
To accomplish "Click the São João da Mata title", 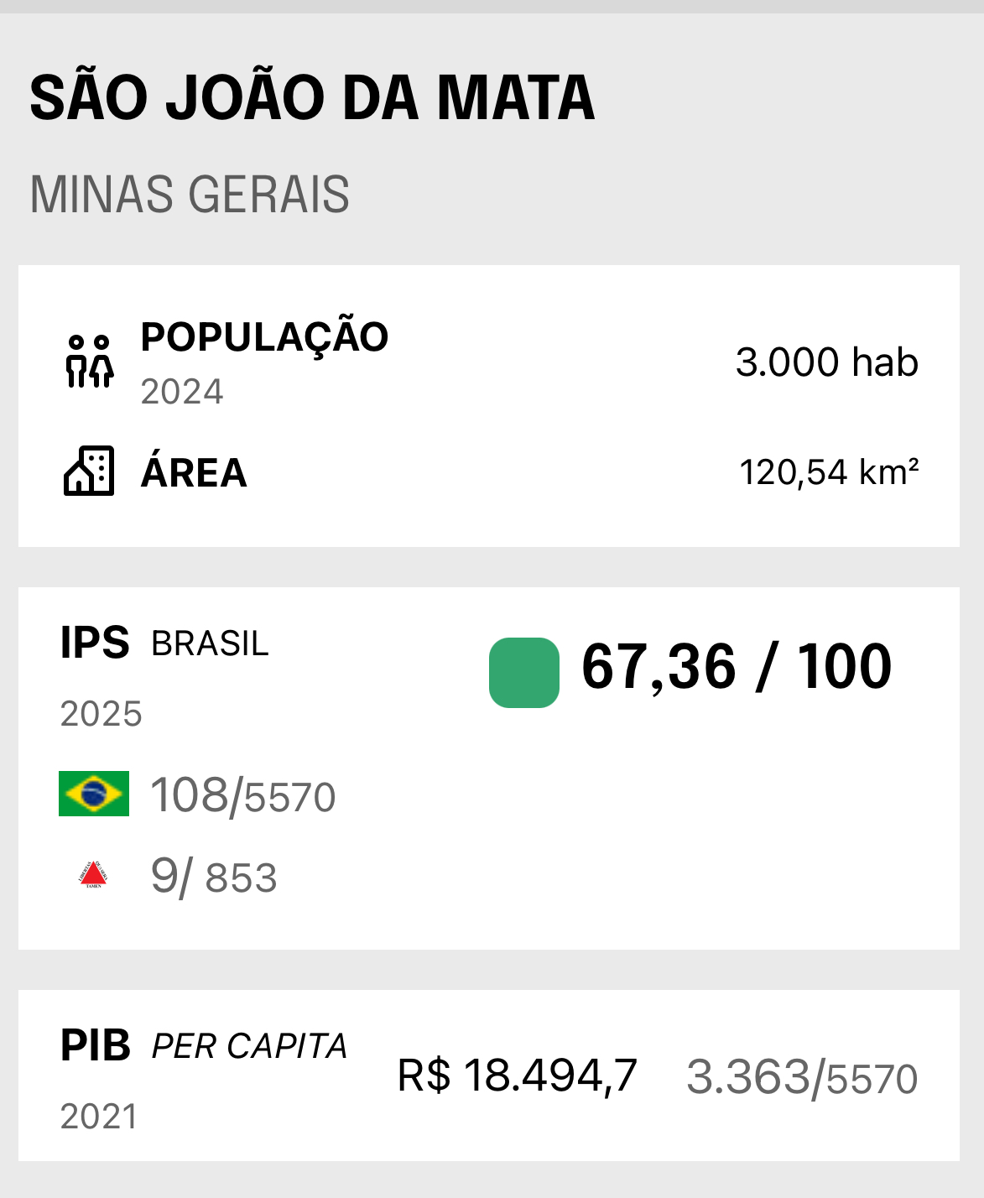I will pos(312,98).
